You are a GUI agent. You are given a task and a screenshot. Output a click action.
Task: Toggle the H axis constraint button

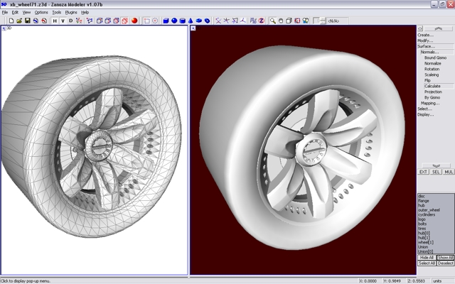click(x=55, y=21)
